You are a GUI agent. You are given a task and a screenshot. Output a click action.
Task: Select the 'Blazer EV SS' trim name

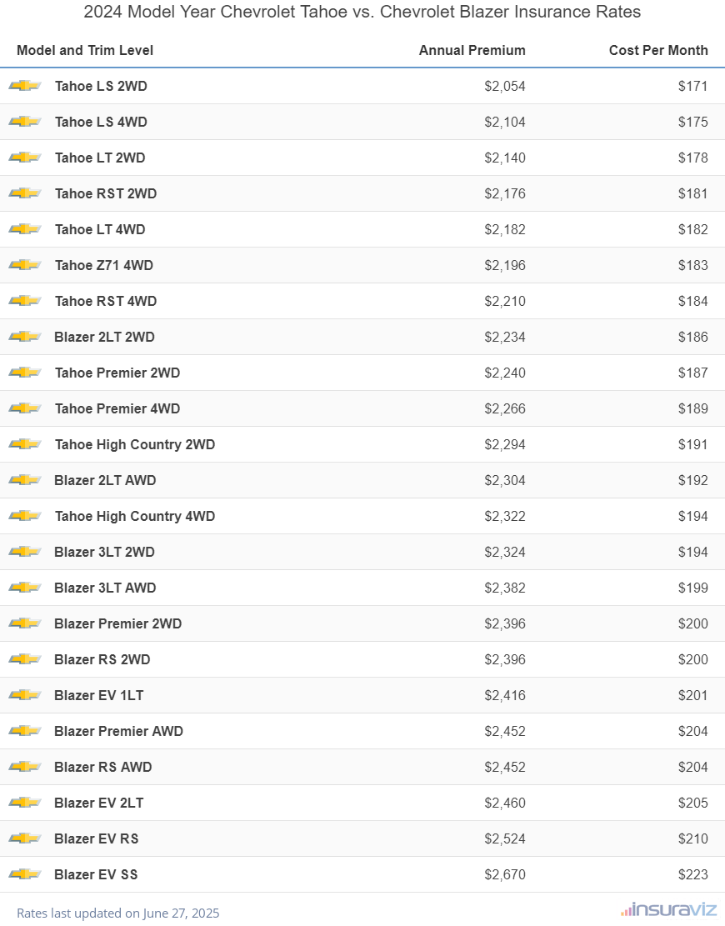(x=96, y=874)
